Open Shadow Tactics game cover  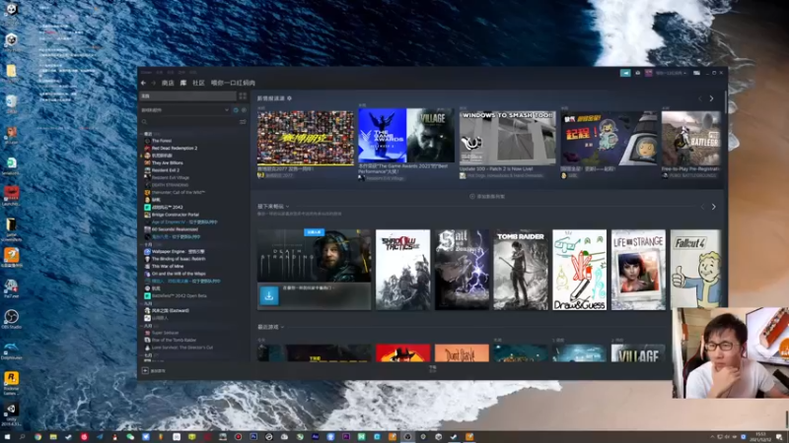click(x=403, y=270)
